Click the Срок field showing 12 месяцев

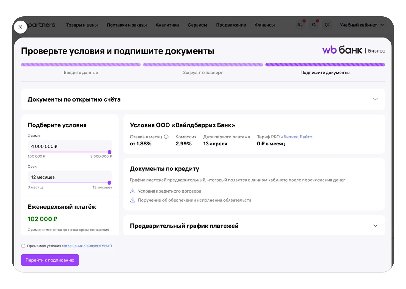[x=69, y=177]
